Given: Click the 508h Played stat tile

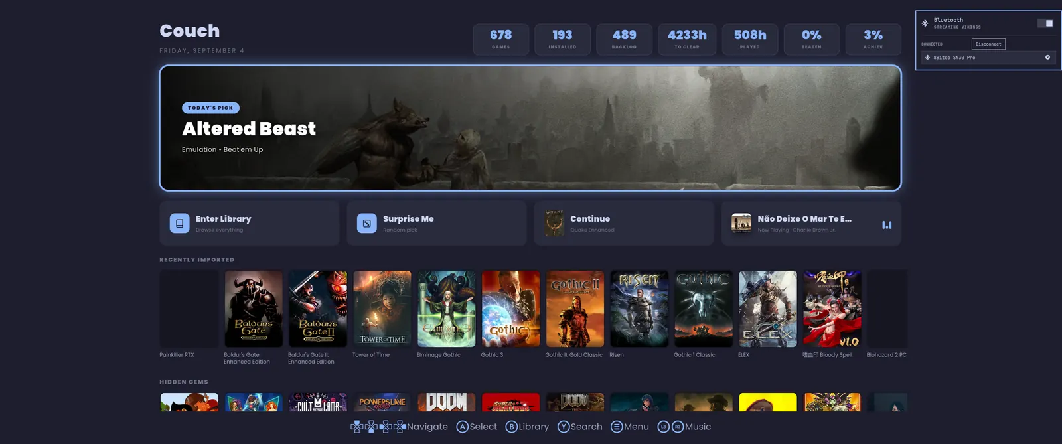Looking at the screenshot, I should 750,39.
